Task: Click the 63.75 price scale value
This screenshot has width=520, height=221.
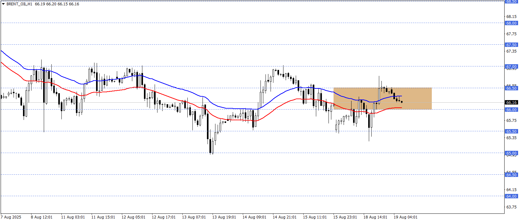Action: 511,207
